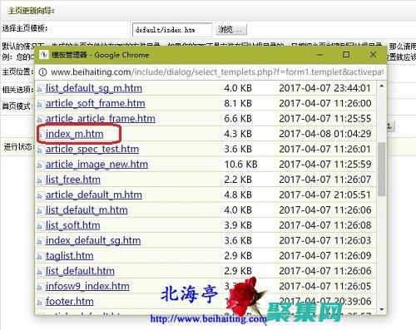Click file icon beside article_soft_frame.htm
Screen dimensions: 416x330
[x=41, y=104]
